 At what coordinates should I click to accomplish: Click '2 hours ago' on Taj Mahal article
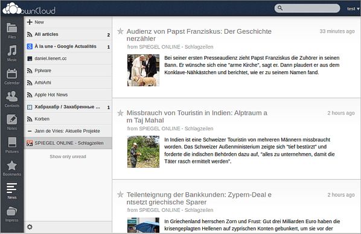tap(341, 113)
